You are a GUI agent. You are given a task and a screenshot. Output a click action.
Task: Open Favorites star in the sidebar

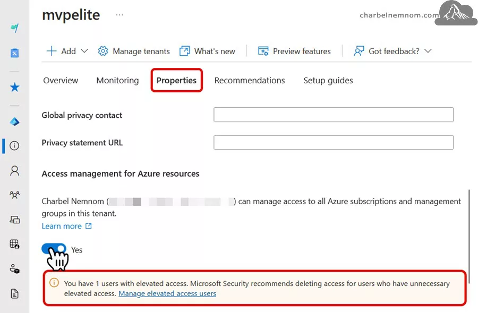[x=14, y=88]
